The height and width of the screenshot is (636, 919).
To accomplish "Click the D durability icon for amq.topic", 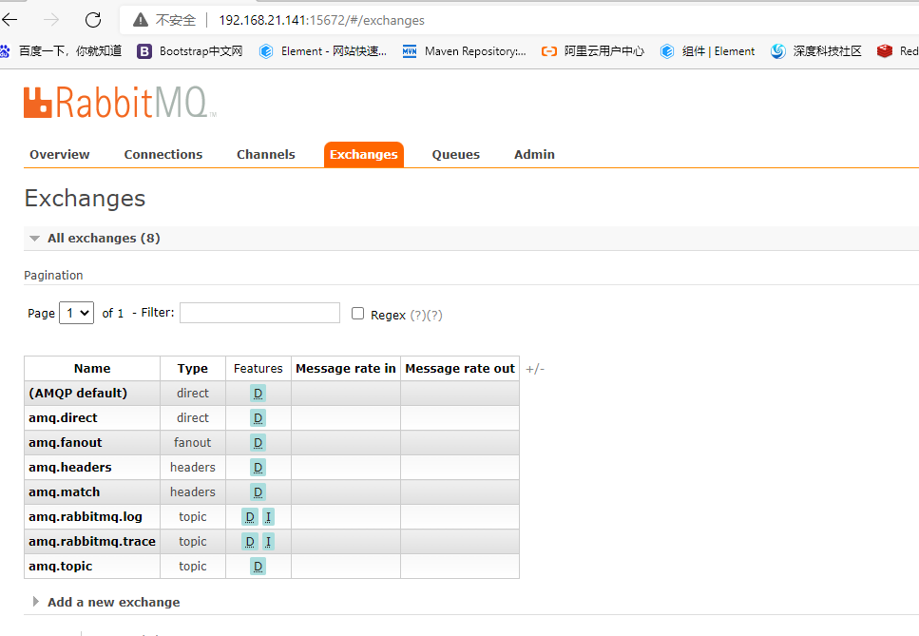I will click(257, 566).
